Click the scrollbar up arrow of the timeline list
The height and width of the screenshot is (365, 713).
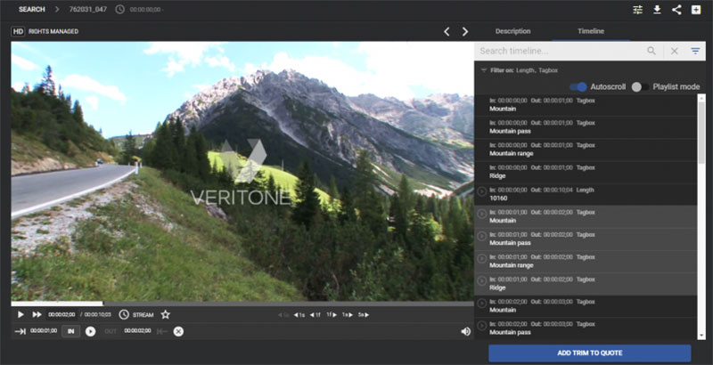pos(701,98)
